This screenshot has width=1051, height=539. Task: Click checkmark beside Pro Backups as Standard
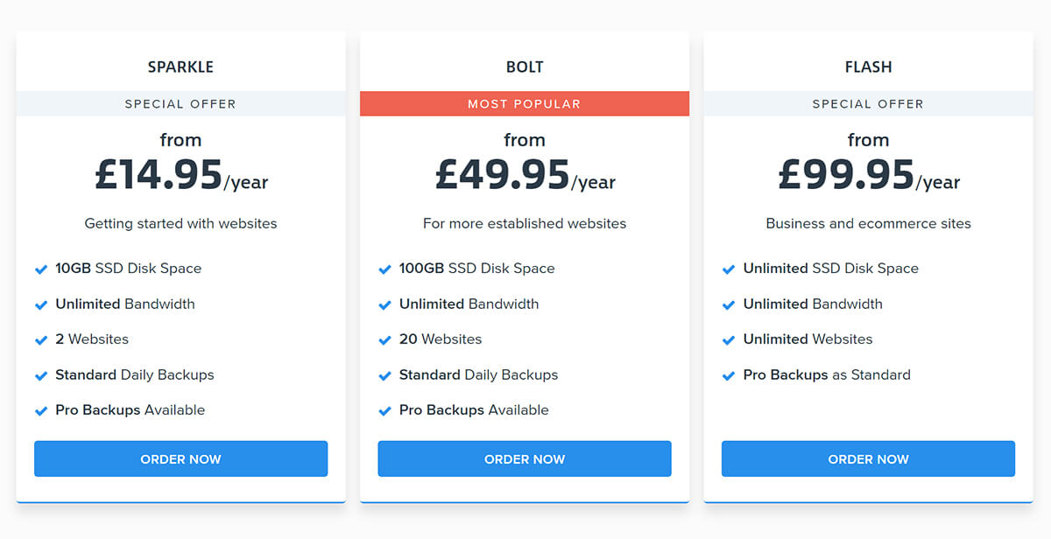point(728,376)
